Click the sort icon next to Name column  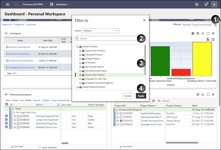(x=58, y=105)
